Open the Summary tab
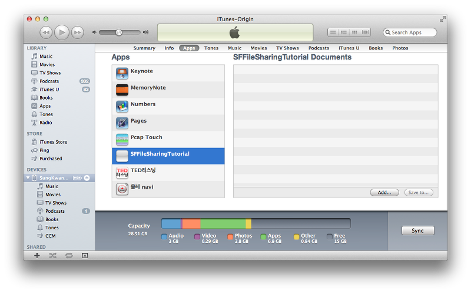471x293 pixels. tap(144, 48)
